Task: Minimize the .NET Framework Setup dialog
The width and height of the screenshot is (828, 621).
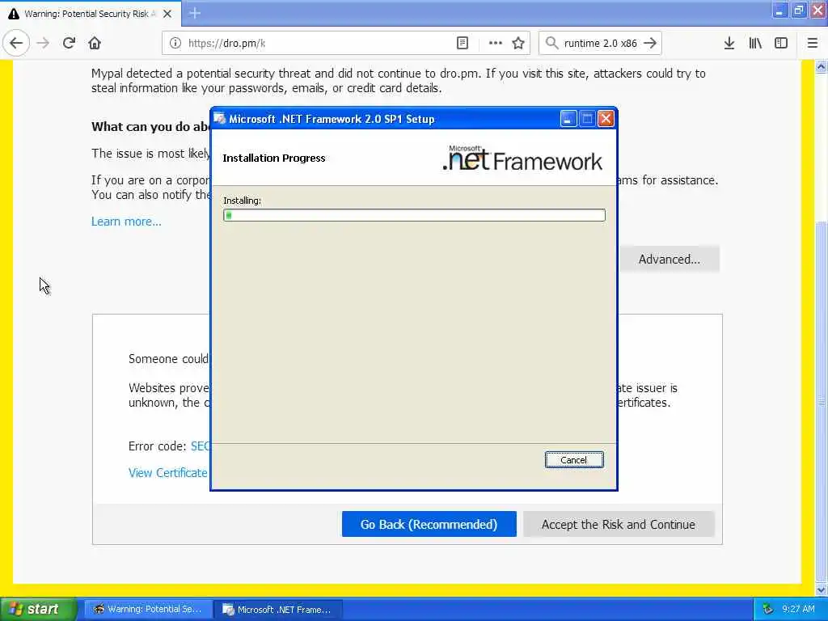Action: pos(568,119)
